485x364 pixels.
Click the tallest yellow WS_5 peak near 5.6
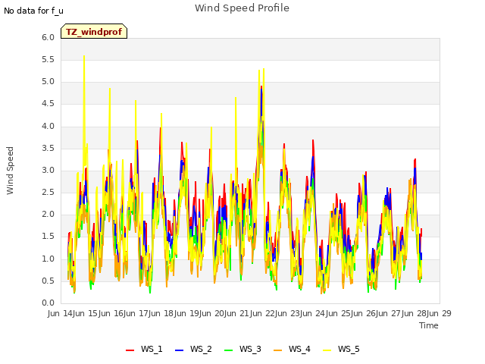coord(84,56)
